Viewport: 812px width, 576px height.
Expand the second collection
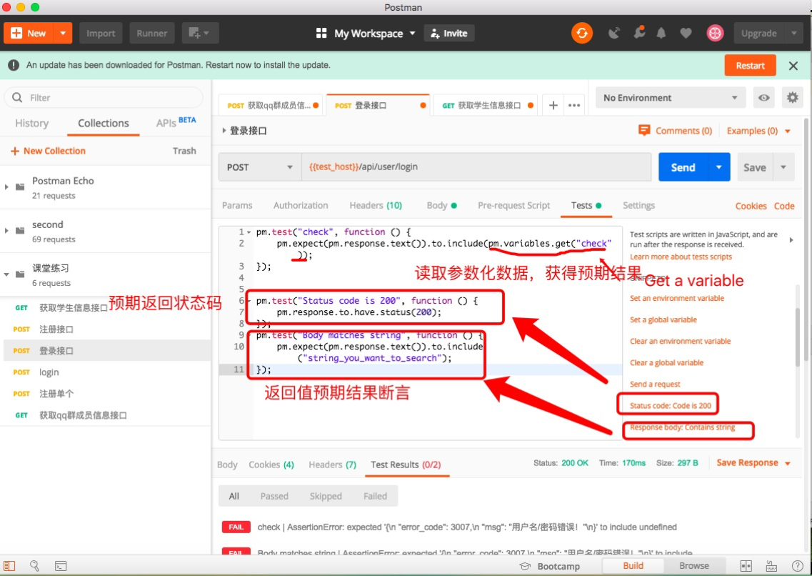(x=6, y=231)
